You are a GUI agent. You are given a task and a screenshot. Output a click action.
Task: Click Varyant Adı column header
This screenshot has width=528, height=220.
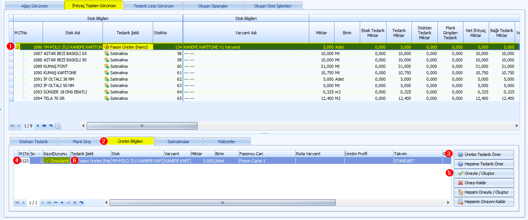pos(246,33)
